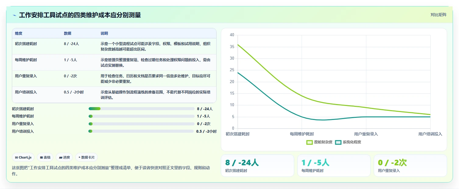The height and width of the screenshot is (189, 459).
Task: Click the 初次搭建耗时 progress bar
Action: (x=141, y=109)
